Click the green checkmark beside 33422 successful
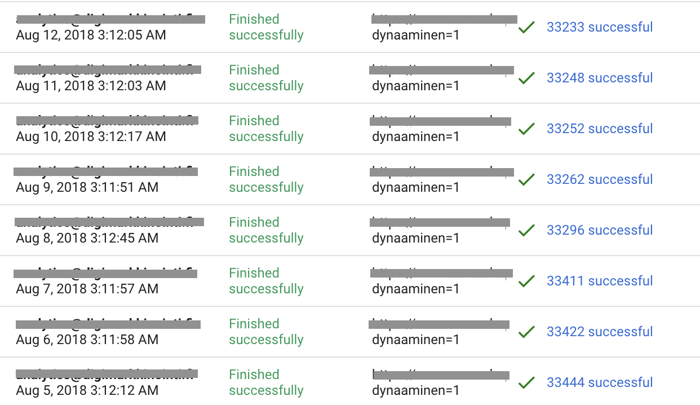The image size is (700, 405). [526, 332]
